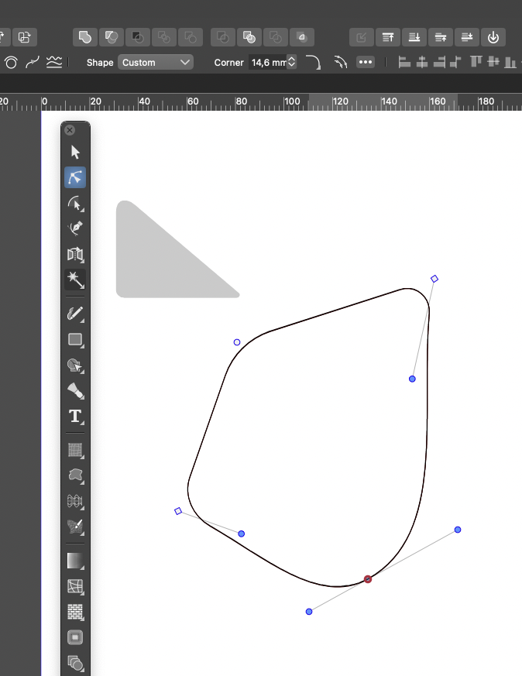522x676 pixels.
Task: Click the Corner value field 14,6 mm
Action: tap(268, 63)
